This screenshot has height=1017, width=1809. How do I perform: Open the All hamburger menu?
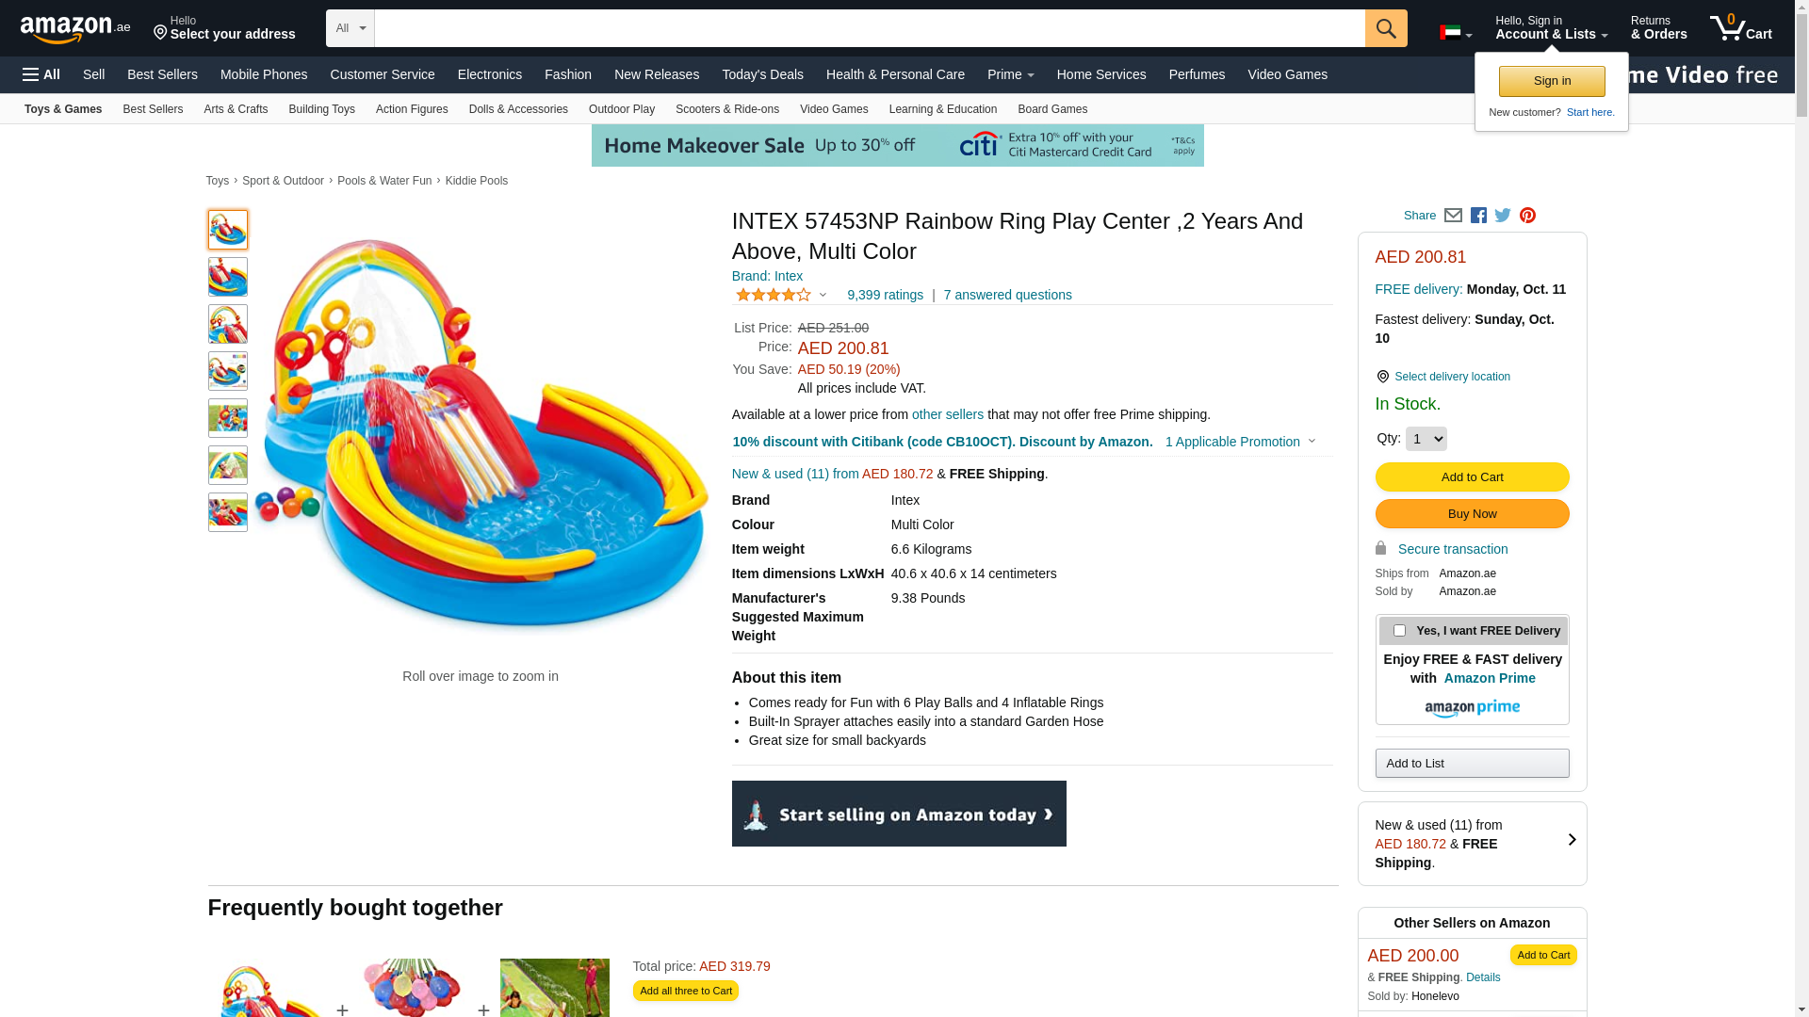(x=41, y=74)
